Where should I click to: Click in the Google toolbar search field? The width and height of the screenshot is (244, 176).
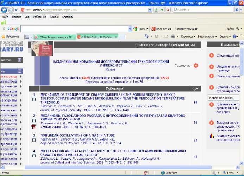click(74, 29)
